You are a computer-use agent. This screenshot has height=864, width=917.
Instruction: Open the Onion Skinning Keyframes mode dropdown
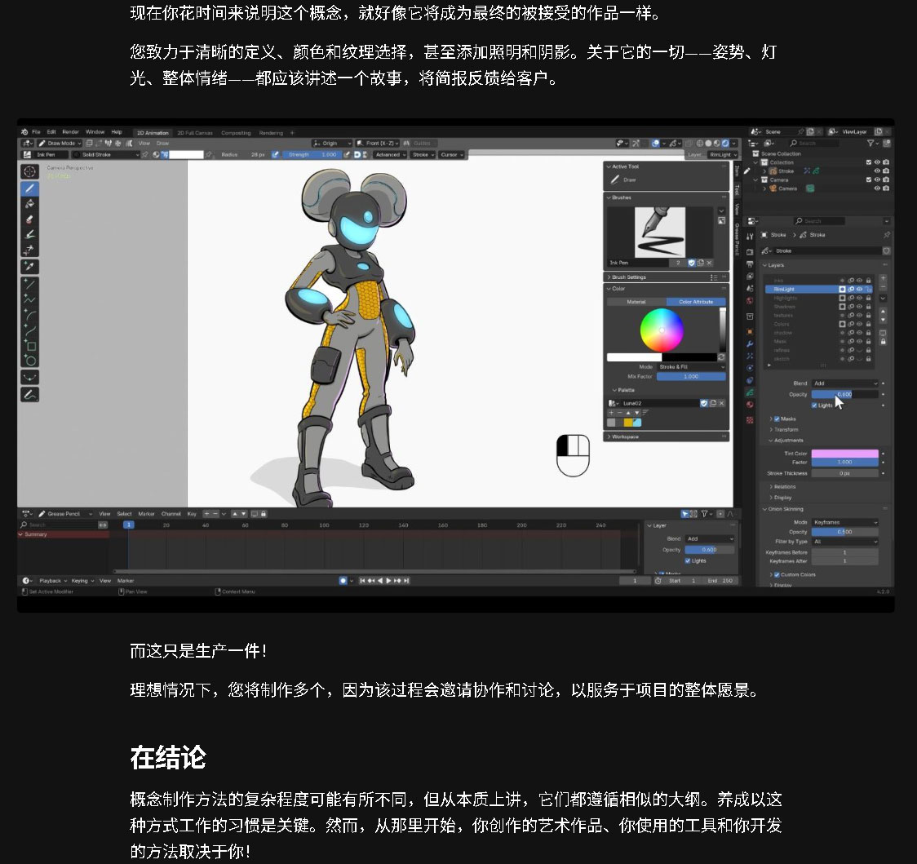[x=845, y=522]
